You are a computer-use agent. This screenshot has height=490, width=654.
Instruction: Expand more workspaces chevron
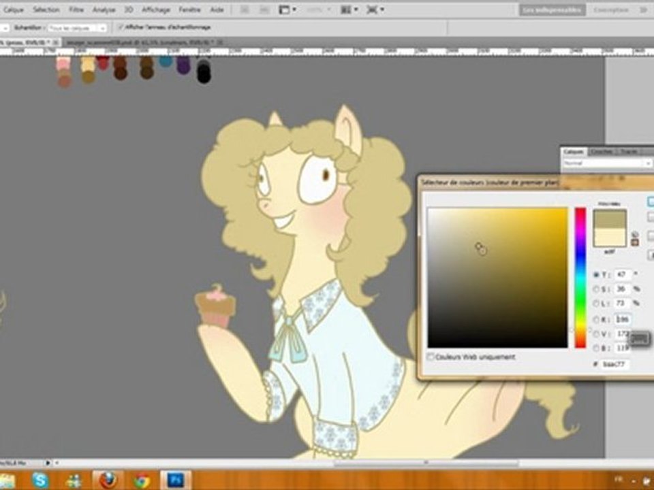click(644, 10)
